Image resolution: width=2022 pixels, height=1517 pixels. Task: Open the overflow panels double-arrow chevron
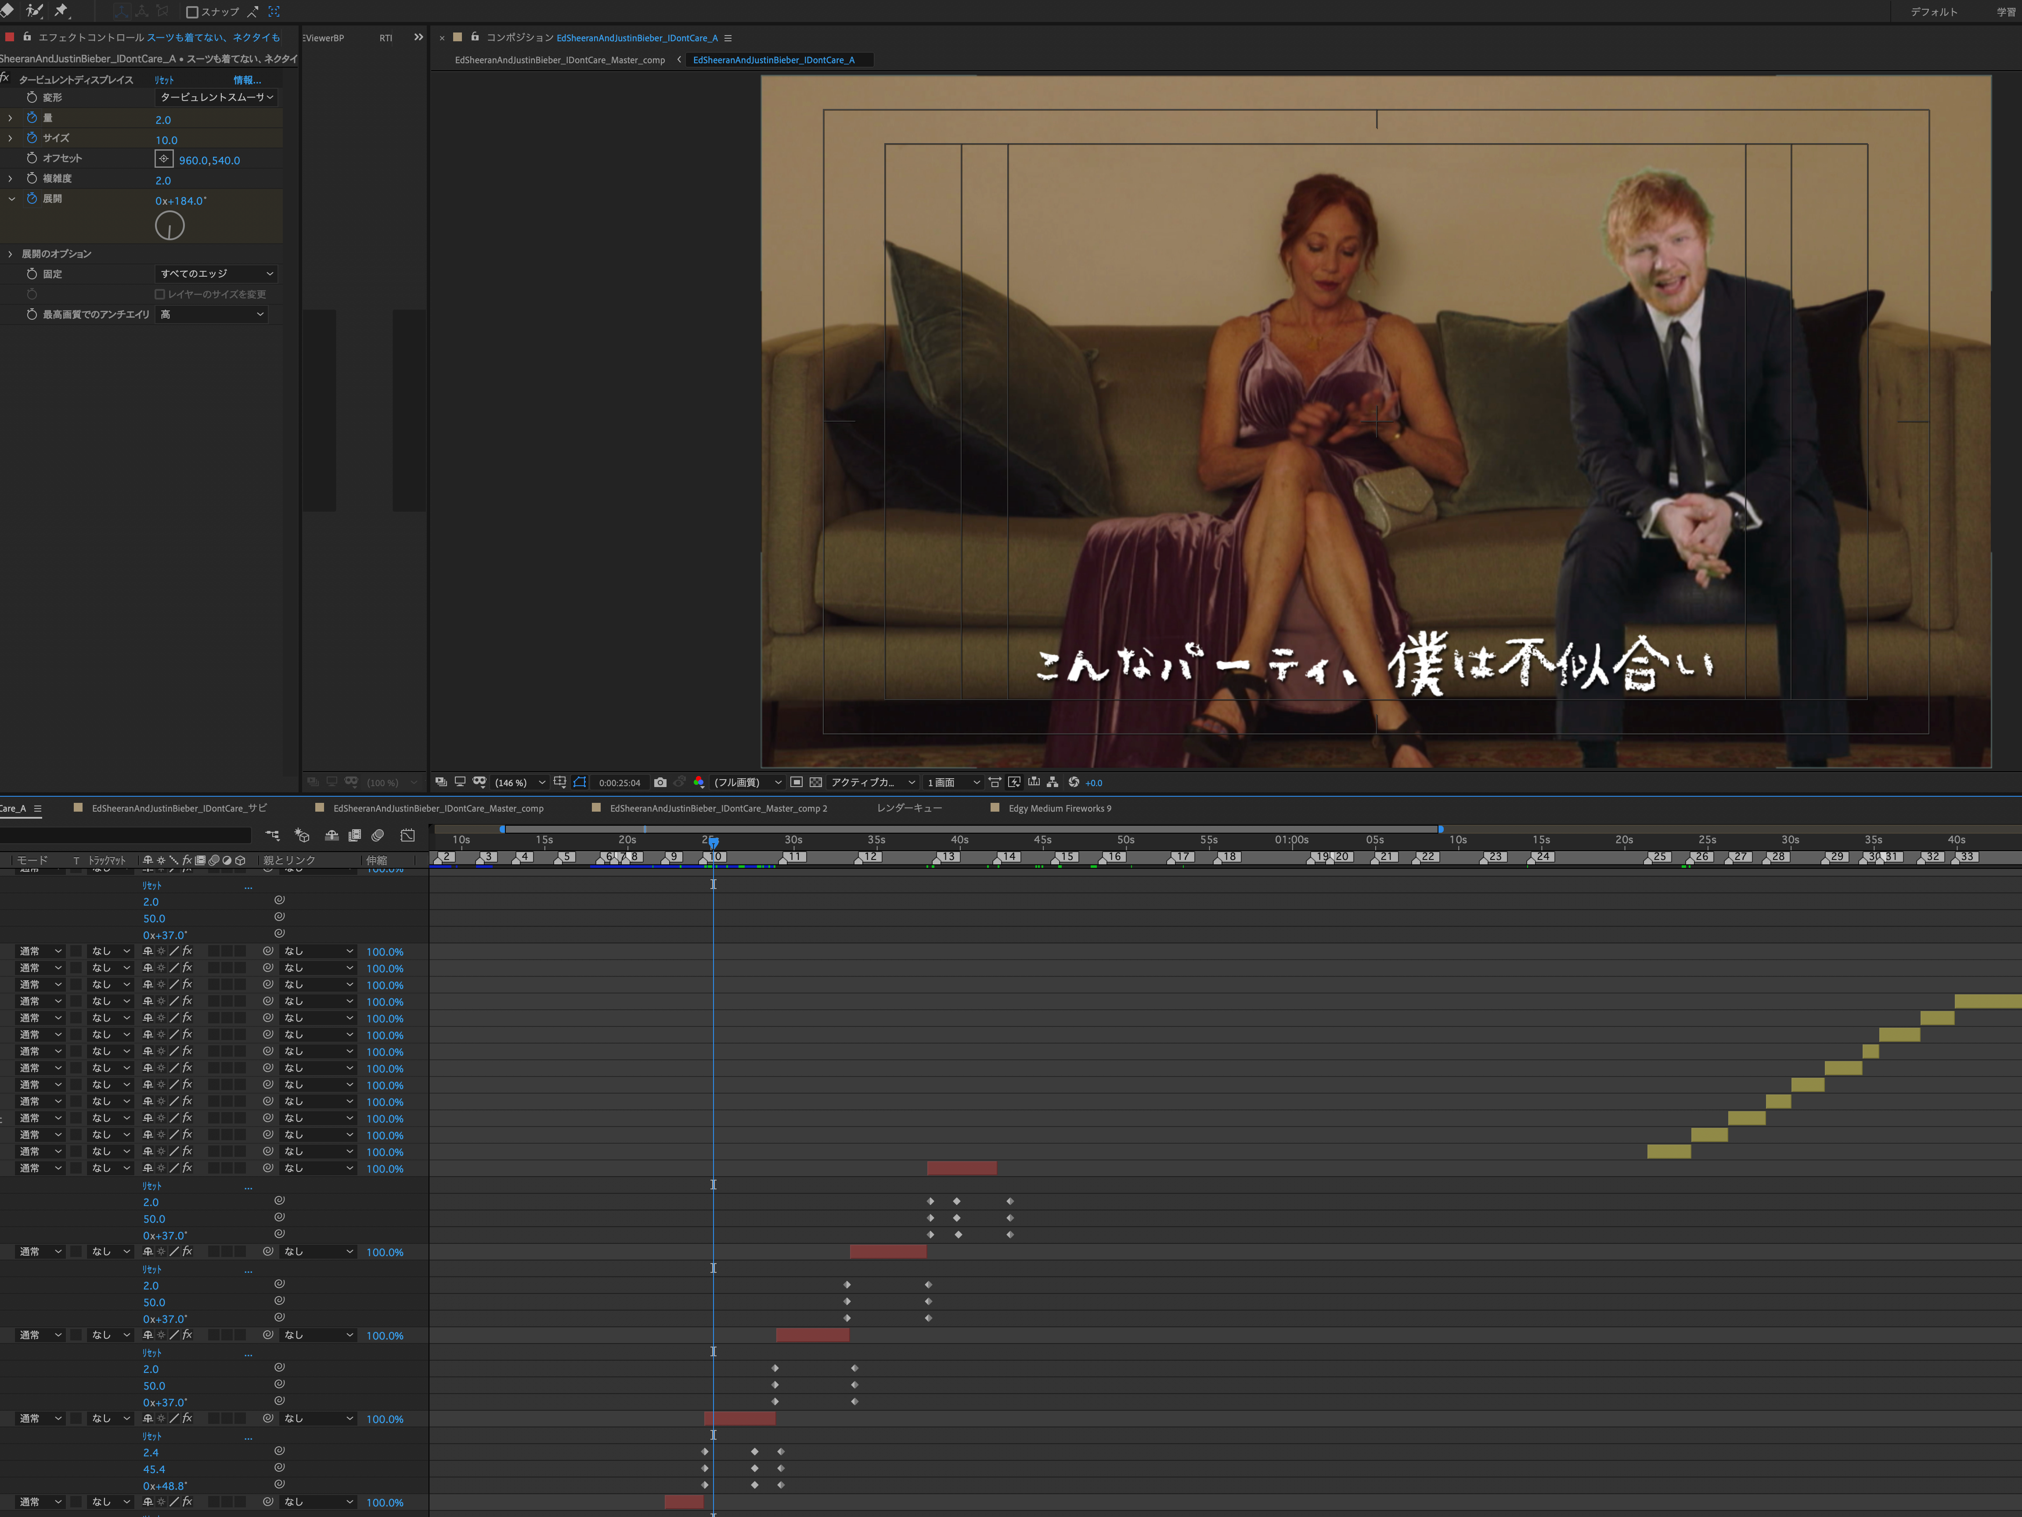(418, 37)
